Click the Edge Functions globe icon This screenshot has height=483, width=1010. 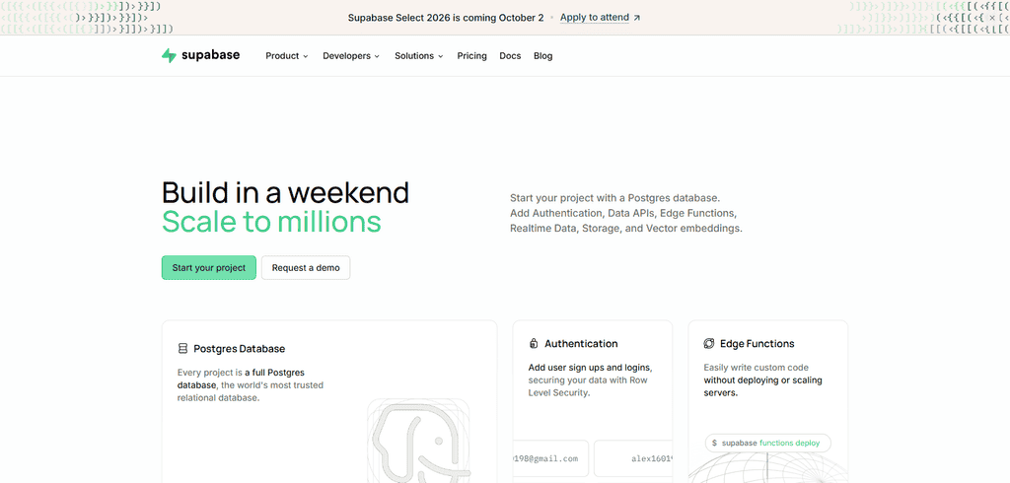pos(709,343)
